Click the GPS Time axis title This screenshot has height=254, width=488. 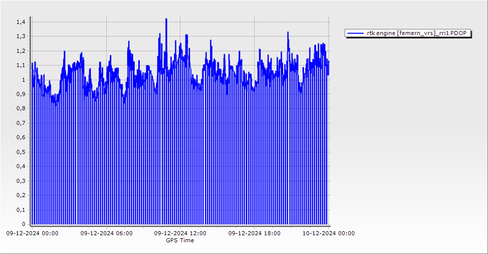click(x=180, y=240)
